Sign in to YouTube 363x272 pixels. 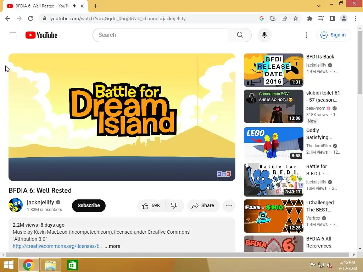(x=333, y=35)
